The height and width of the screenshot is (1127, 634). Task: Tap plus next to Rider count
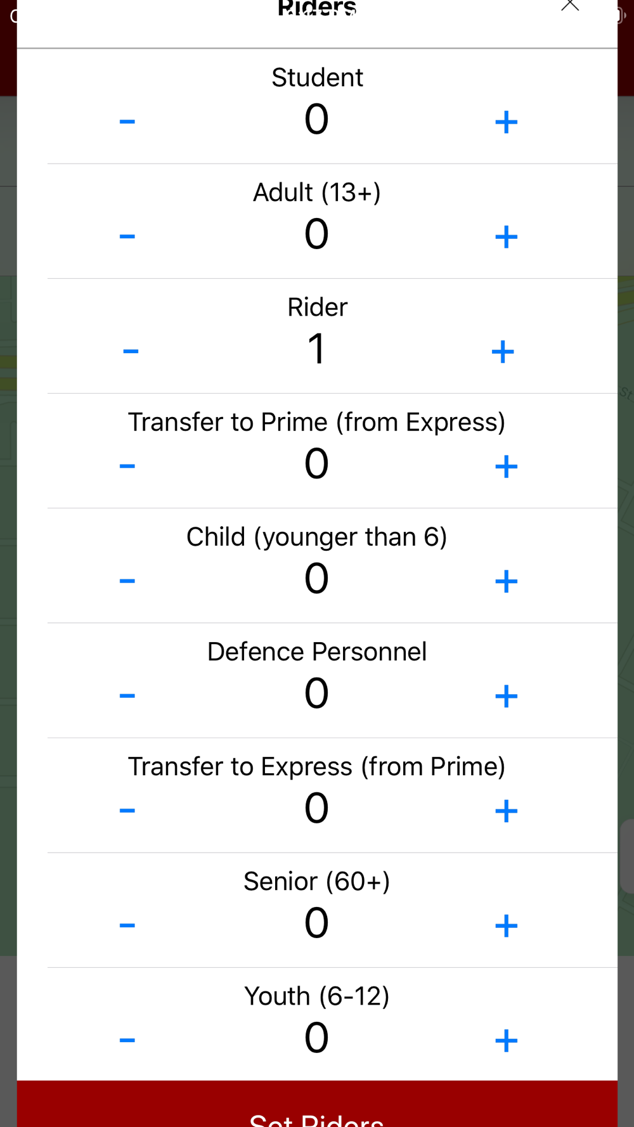pyautogui.click(x=503, y=352)
